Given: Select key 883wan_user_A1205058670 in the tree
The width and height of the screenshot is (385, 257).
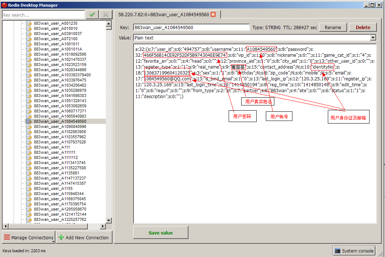Looking at the screenshot, I should point(60,209).
